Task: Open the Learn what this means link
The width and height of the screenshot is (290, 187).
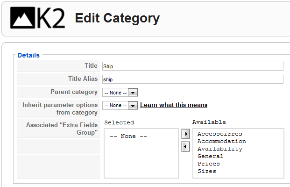Action: pos(174,105)
